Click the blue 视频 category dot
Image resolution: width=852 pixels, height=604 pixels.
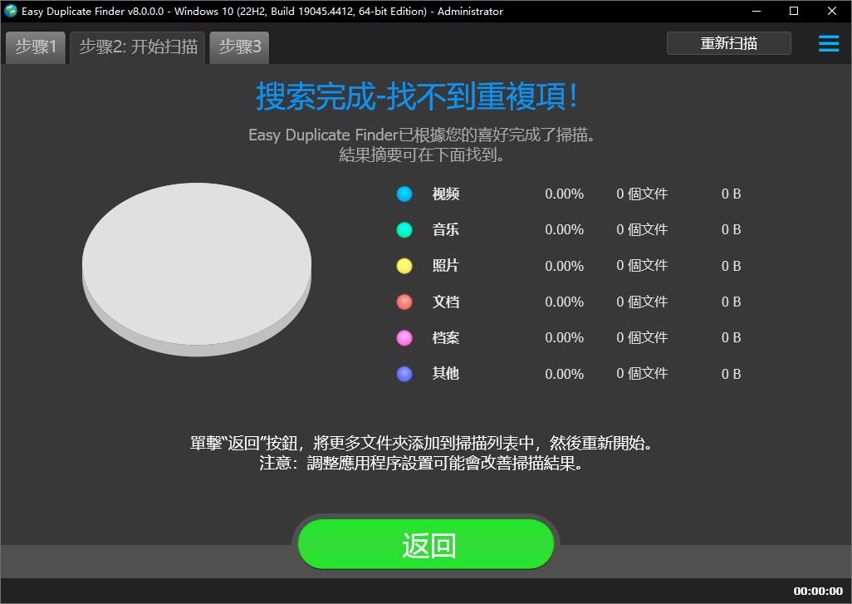(x=404, y=194)
